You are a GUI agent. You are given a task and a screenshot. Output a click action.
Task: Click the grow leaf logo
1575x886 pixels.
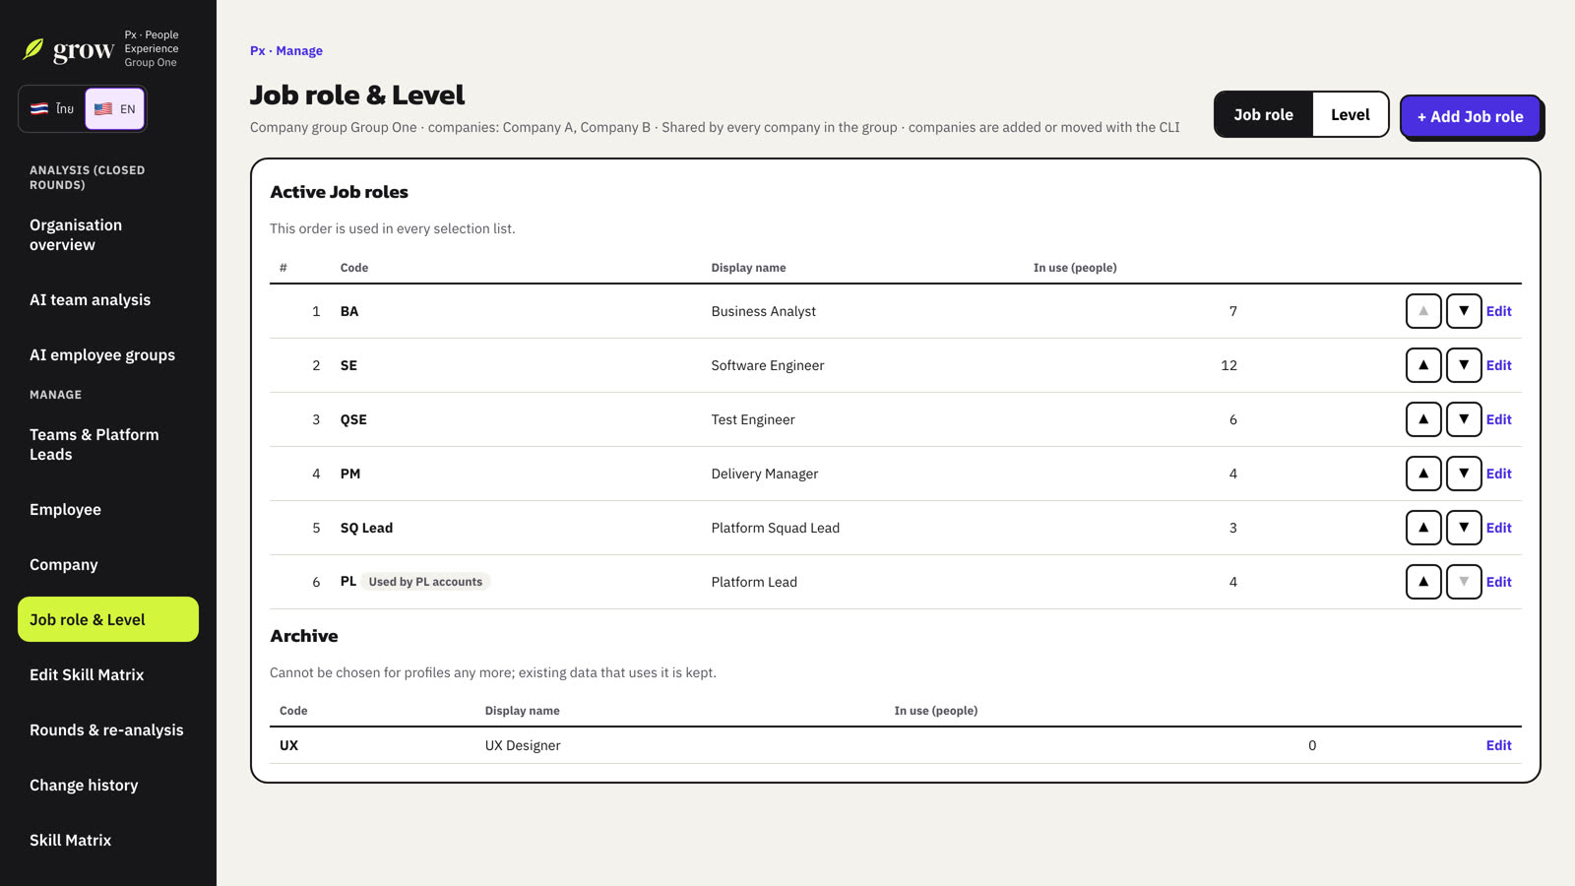pyautogui.click(x=33, y=49)
